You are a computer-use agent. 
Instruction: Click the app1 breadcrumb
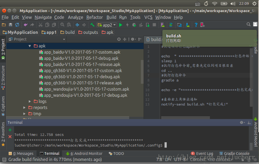[49, 32]
